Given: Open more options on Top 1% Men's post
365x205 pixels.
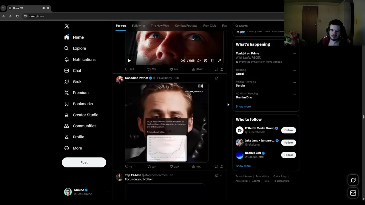Looking at the screenshot, I should click(222, 175).
